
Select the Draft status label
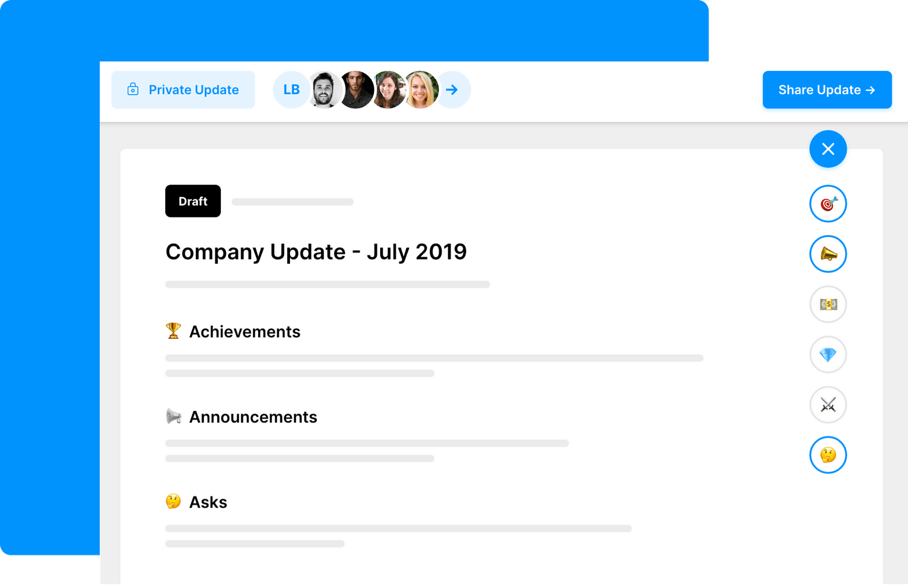click(192, 201)
